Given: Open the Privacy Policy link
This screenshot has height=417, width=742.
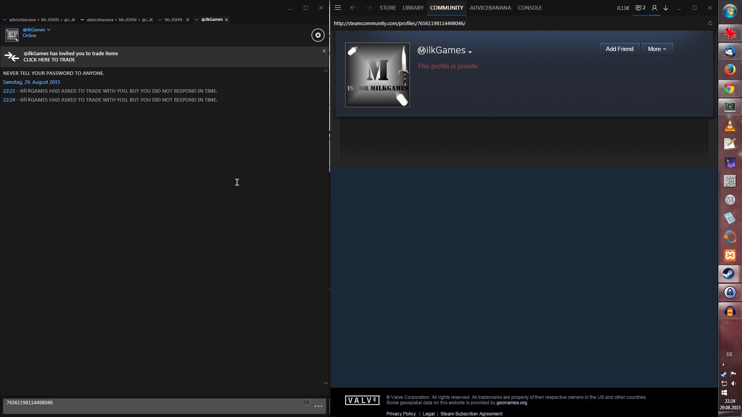Looking at the screenshot, I should [x=401, y=414].
